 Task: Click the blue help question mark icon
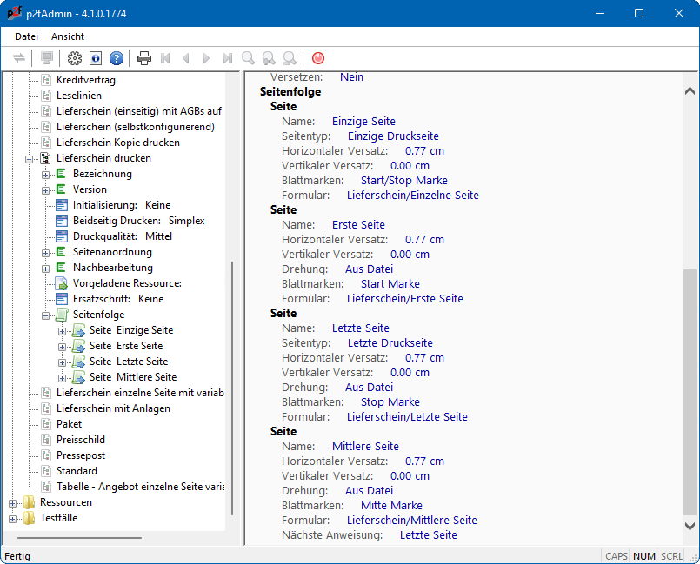[117, 58]
